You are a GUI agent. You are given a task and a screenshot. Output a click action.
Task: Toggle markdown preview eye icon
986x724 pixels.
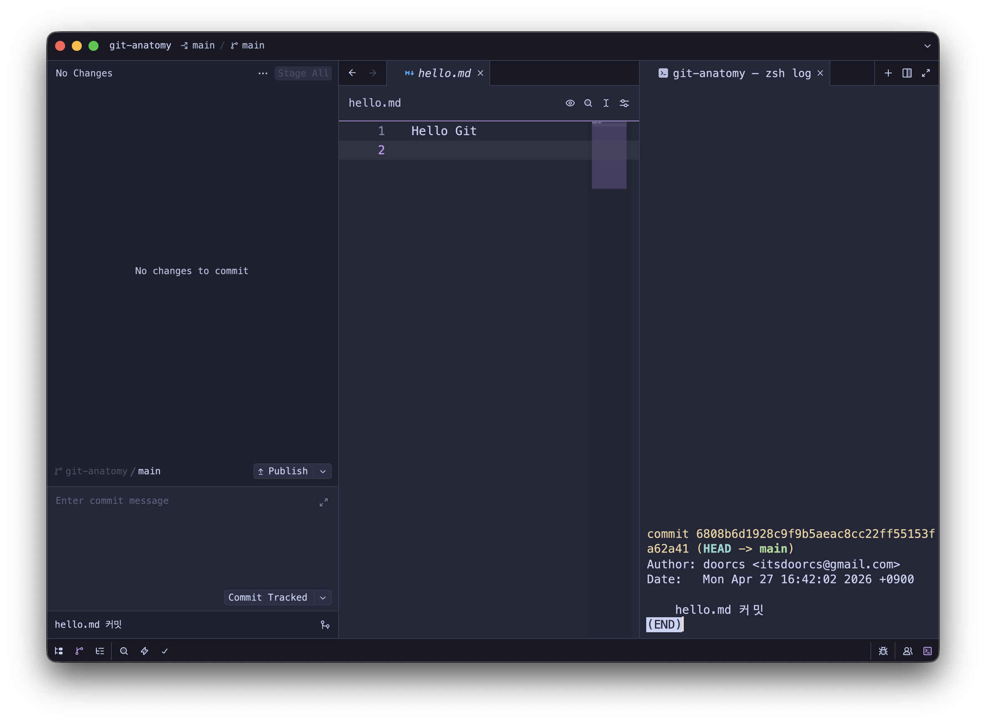[x=570, y=103]
